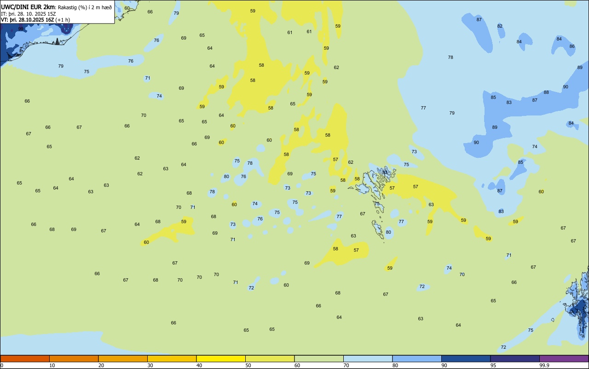Click the 70–80 pale blue legend swatch

(x=368, y=358)
